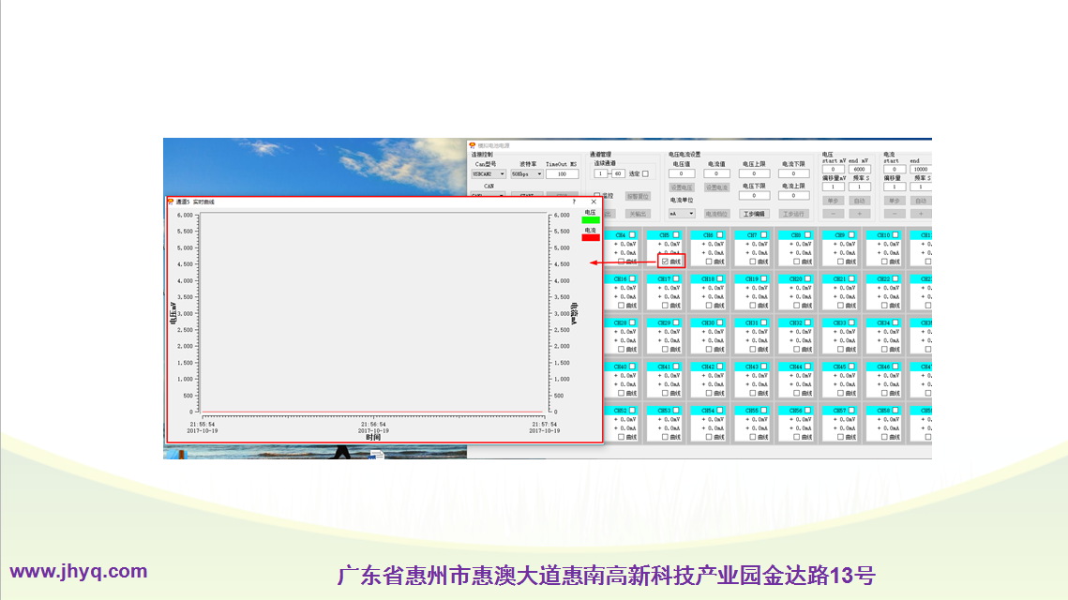Click the 工步编辑 button
The width and height of the screenshot is (1068, 600).
[755, 214]
